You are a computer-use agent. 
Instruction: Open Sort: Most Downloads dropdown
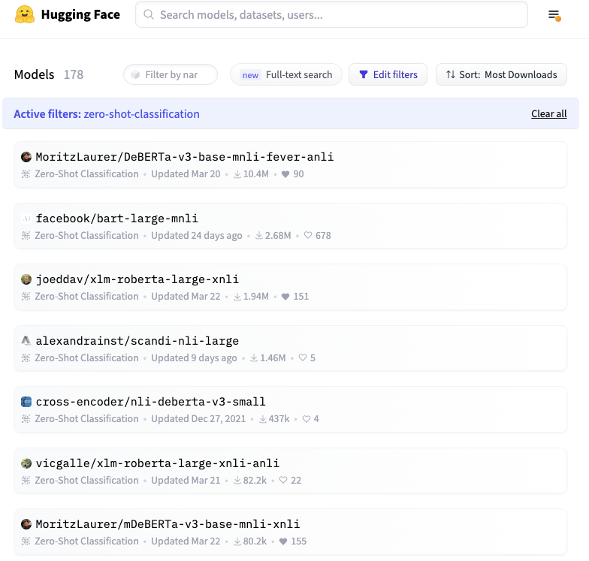(x=501, y=74)
